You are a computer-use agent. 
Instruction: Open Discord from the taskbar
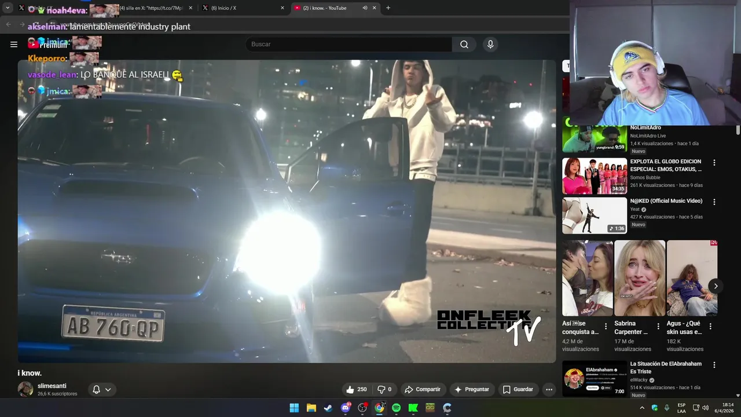[x=346, y=408]
